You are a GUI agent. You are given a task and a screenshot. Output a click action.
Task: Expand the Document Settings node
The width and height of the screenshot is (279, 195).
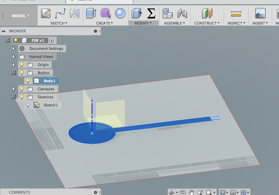[14, 48]
